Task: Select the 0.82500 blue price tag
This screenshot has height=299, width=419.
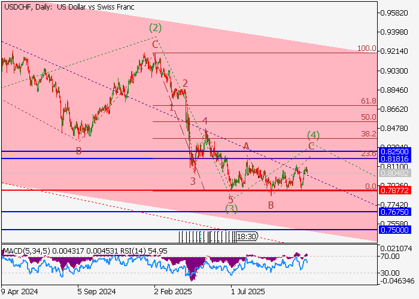Action: pos(397,152)
